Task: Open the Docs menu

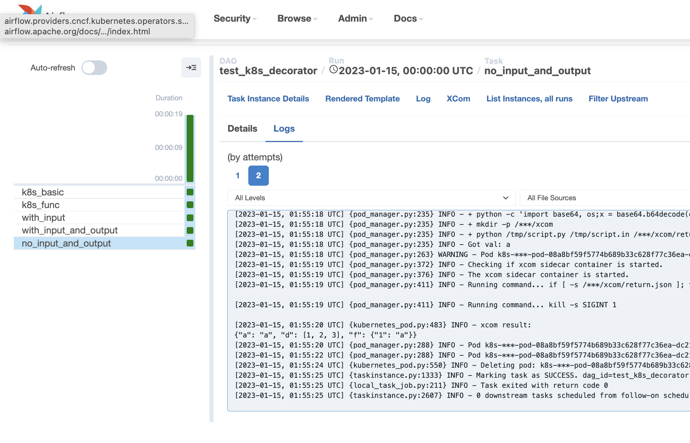Action: click(x=408, y=19)
